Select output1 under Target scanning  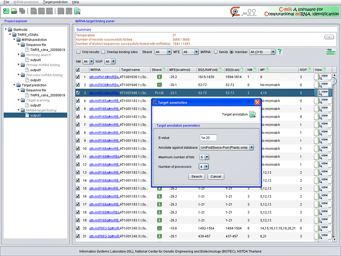[36, 105]
